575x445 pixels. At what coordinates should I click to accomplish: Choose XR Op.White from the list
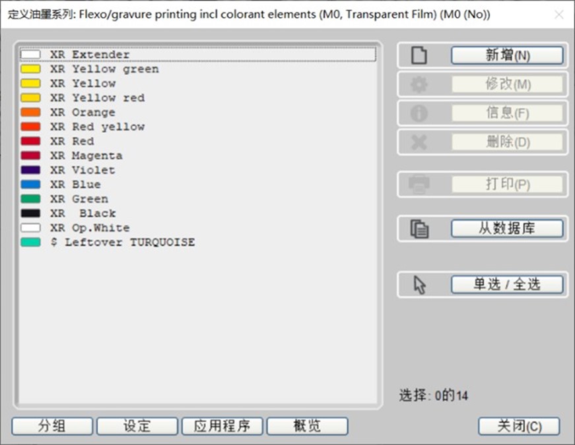click(90, 228)
